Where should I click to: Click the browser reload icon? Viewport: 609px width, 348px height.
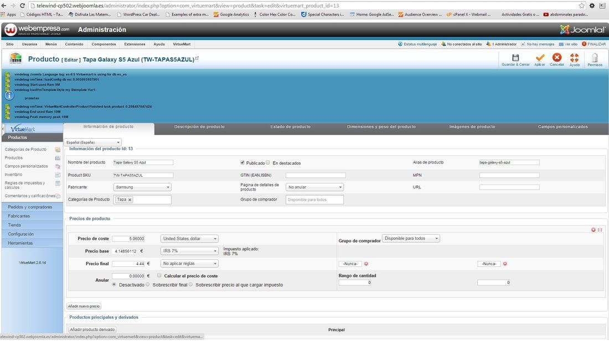[x=22, y=6]
